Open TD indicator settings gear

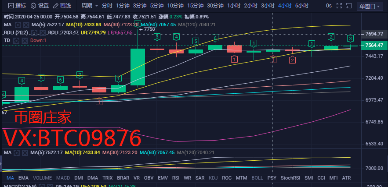(16, 40)
